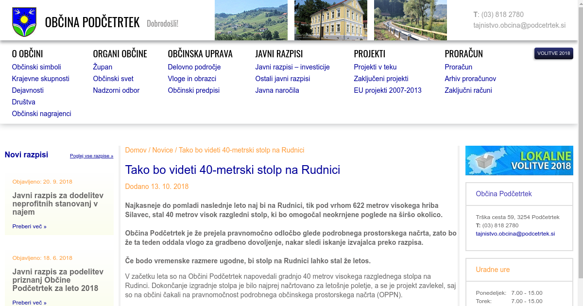The height and width of the screenshot is (306, 583).
Task: Select Župan under Organi občine
Action: click(x=103, y=67)
